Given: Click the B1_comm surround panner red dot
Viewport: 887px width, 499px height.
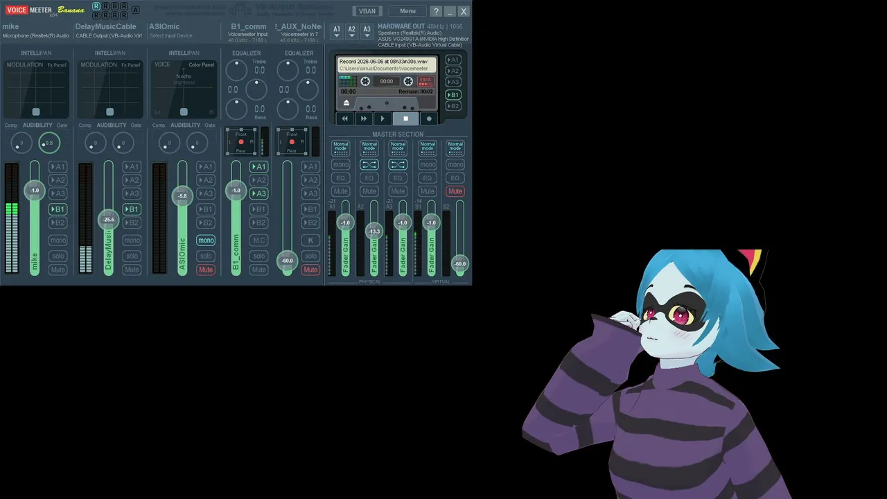Looking at the screenshot, I should (x=241, y=142).
